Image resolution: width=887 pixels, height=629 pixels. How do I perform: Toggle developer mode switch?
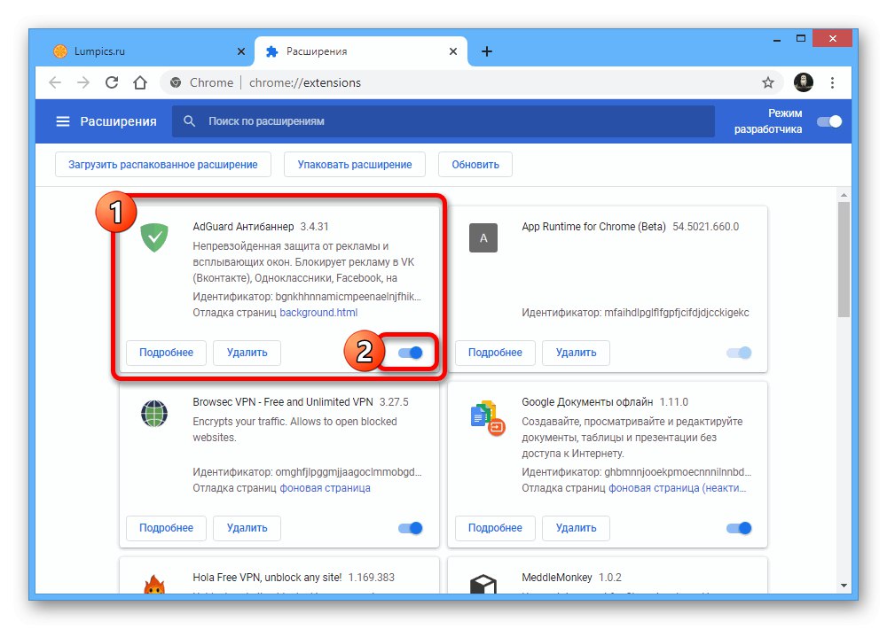(829, 121)
